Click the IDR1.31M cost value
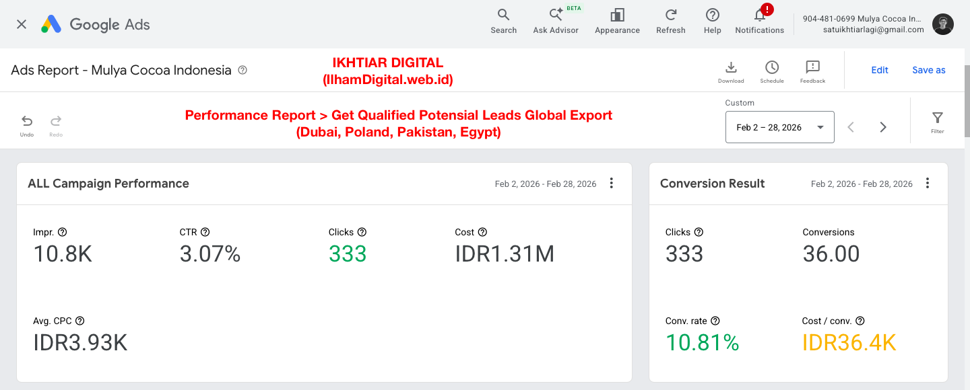 click(505, 254)
